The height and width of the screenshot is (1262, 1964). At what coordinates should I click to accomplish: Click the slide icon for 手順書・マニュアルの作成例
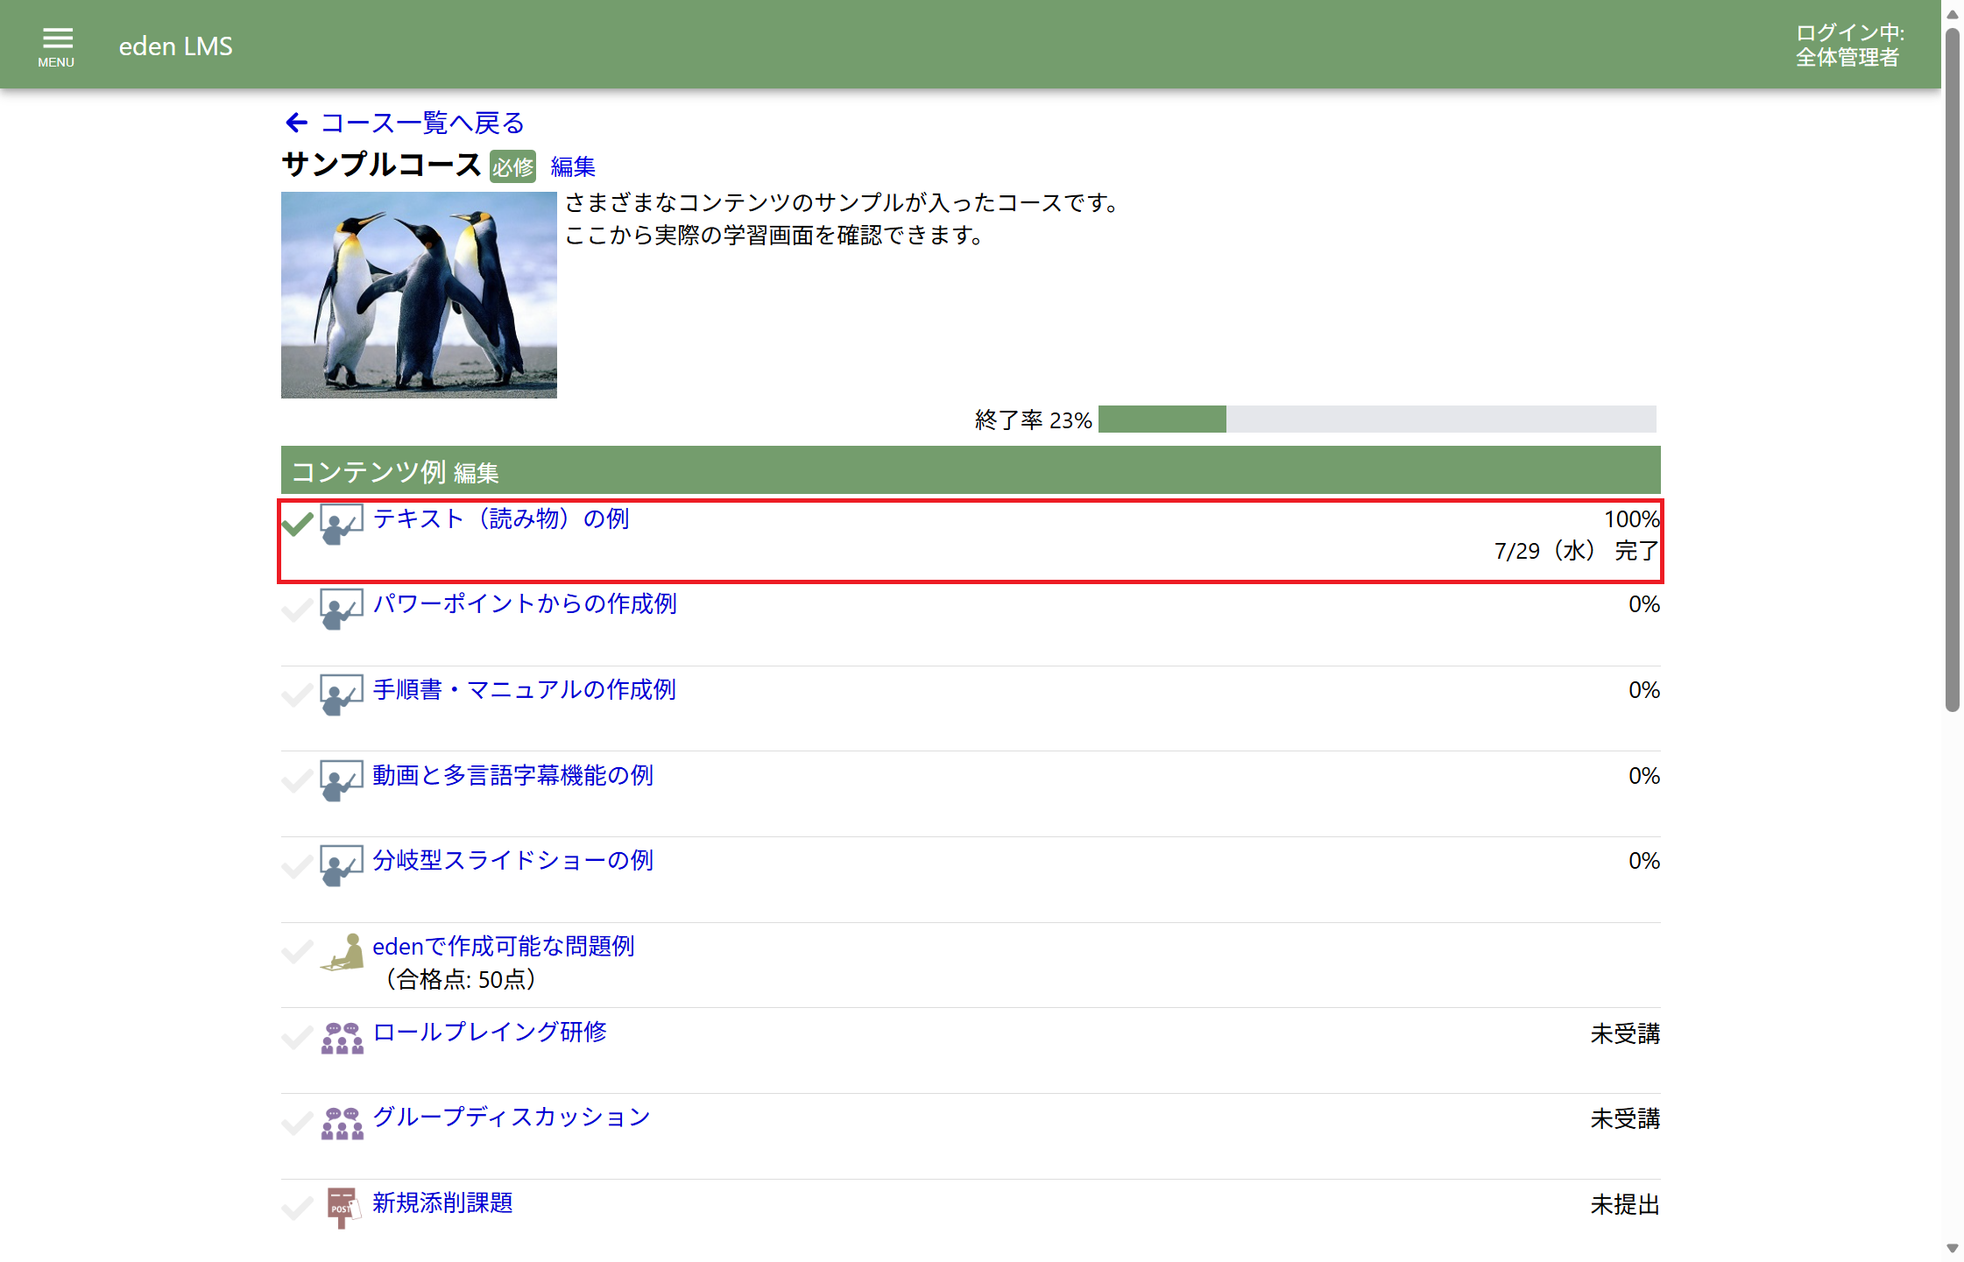click(342, 694)
